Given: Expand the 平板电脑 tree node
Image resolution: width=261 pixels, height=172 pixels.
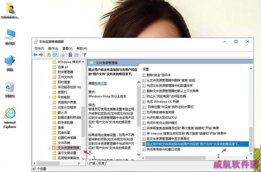Looking at the screenshot, I should (50, 97).
